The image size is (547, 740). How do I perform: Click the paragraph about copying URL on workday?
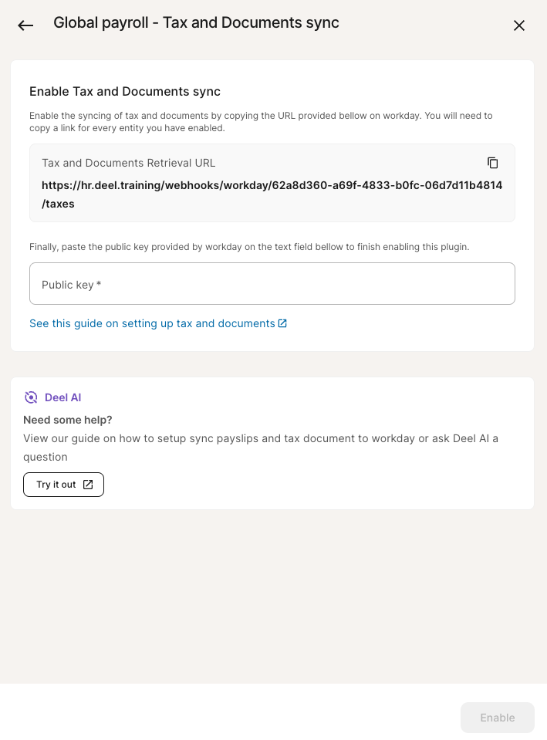tap(261, 121)
